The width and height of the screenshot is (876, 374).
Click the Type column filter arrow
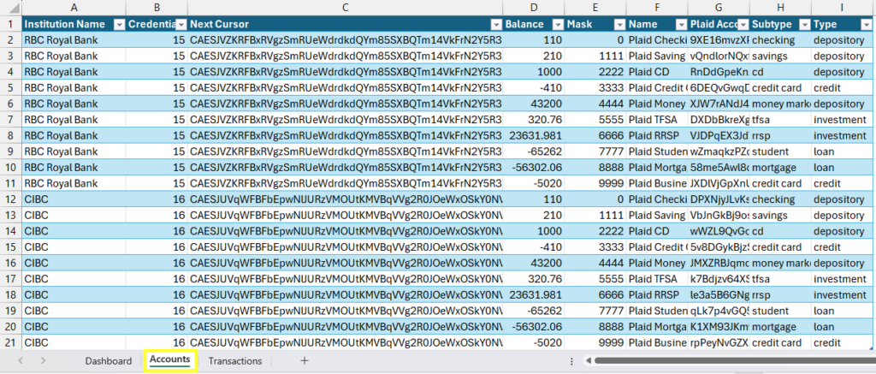tap(866, 25)
